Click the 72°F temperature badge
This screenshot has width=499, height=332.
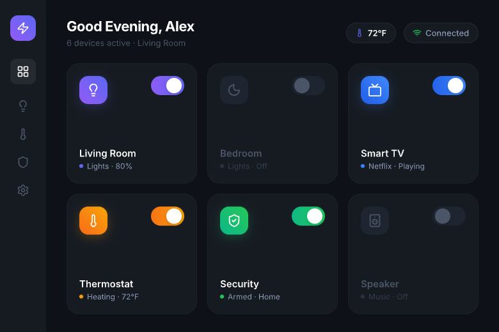pos(371,33)
